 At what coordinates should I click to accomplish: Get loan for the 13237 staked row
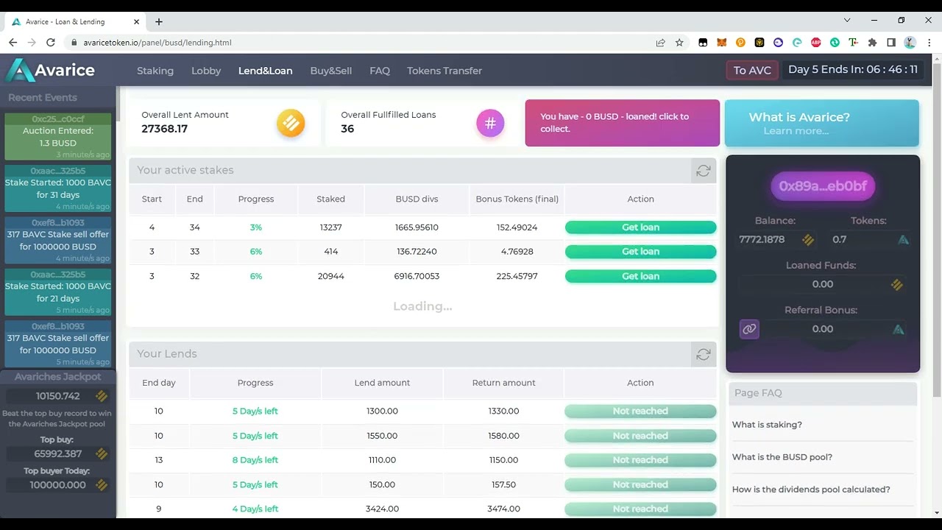(x=640, y=227)
